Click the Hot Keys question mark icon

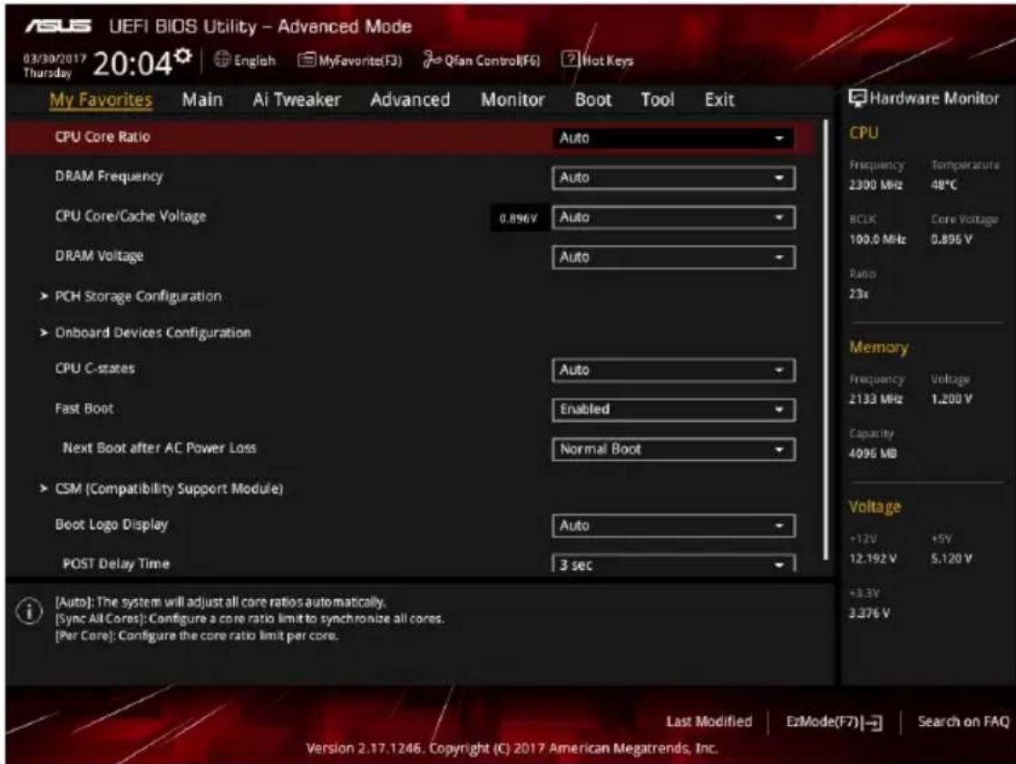point(570,60)
